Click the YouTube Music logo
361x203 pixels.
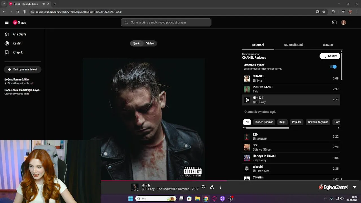[19, 23]
